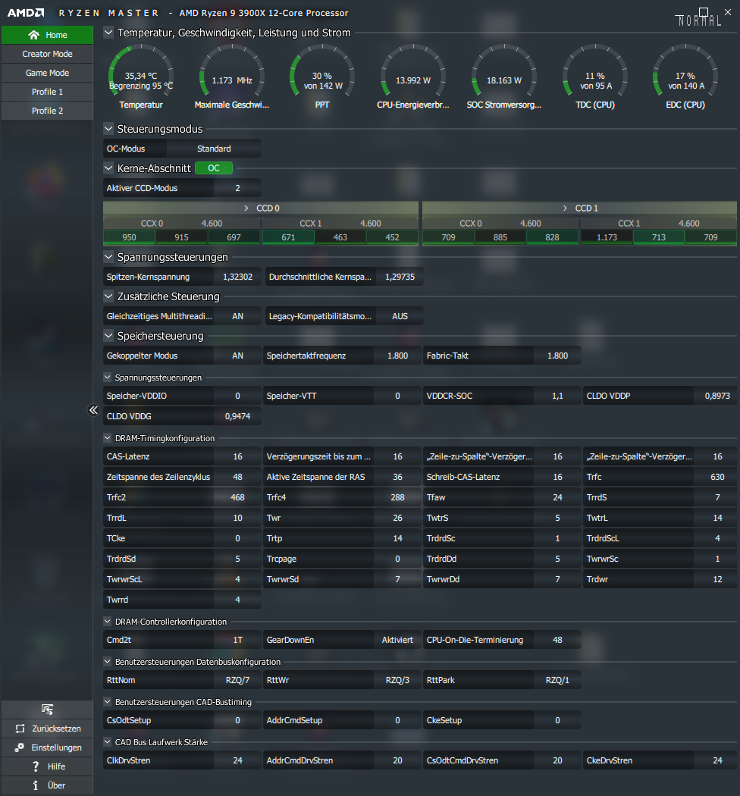The height and width of the screenshot is (796, 740).
Task: Click the ClkDrvStren value 24
Action: [237, 760]
